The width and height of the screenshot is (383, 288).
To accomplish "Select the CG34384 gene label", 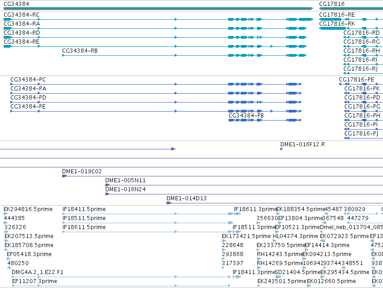I will click(x=16, y=4).
